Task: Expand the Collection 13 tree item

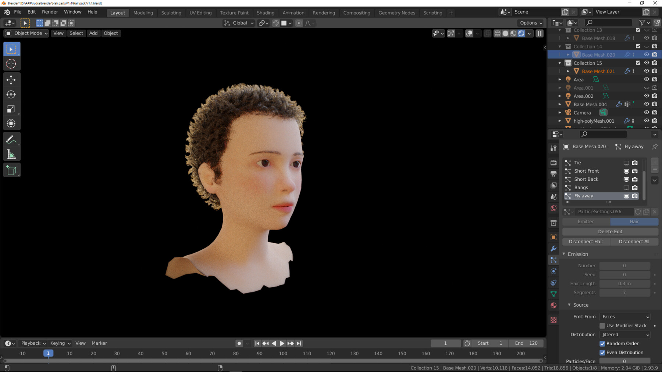Action: (559, 30)
